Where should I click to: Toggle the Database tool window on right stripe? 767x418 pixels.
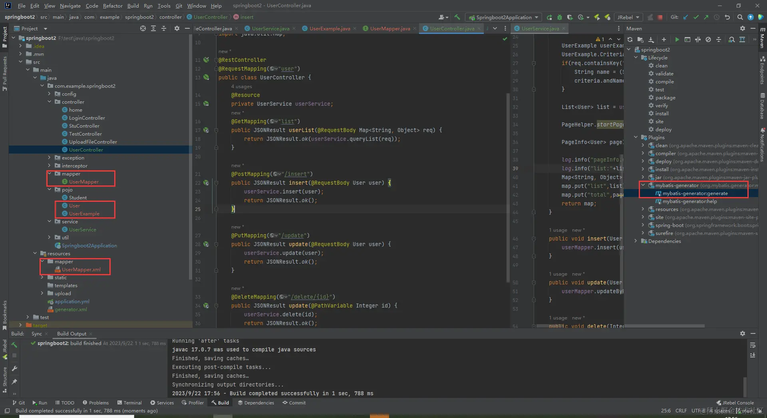763,106
